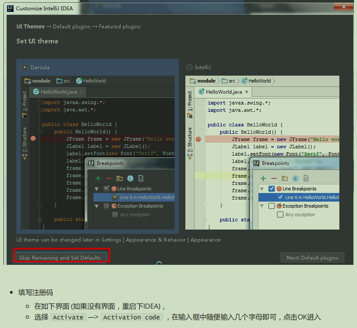Click the src folder icon in IntelliJ preview
The image size is (357, 328).
225,81
